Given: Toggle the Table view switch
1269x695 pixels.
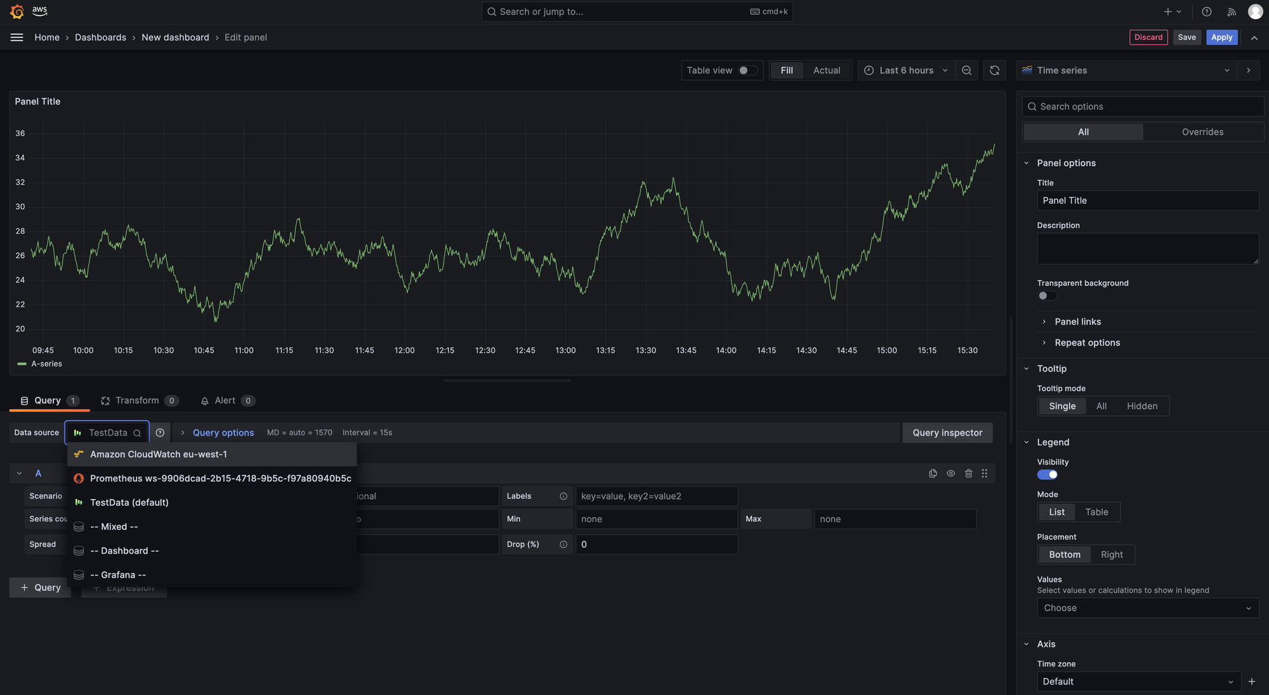Looking at the screenshot, I should (x=747, y=70).
